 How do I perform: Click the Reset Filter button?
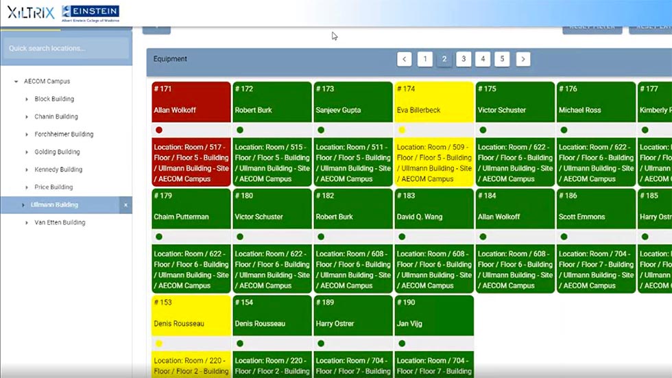click(x=592, y=28)
